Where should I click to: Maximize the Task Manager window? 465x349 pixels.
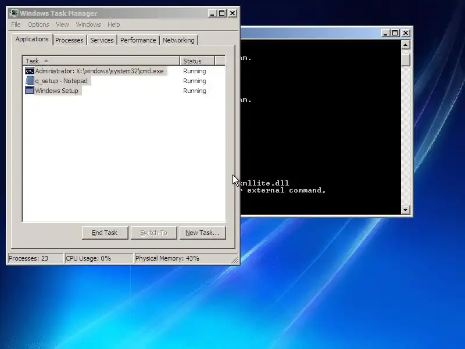222,13
